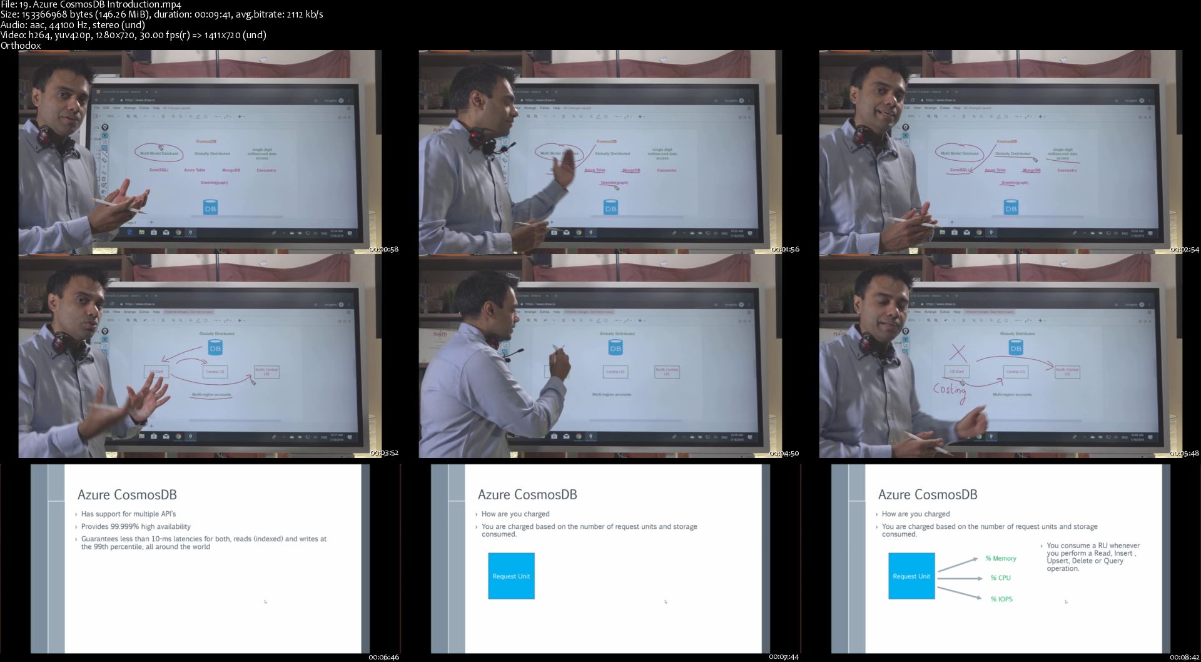Click 'Cassandra' label in the 00:01:56 frame

[x=666, y=170]
